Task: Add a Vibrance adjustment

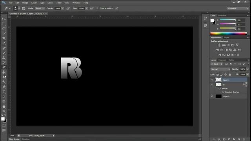Action: tap(237, 45)
